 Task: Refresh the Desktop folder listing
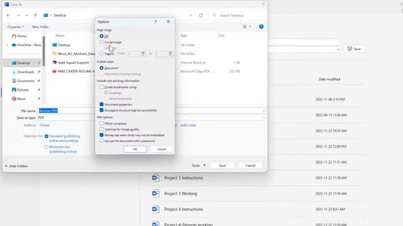pos(201,15)
